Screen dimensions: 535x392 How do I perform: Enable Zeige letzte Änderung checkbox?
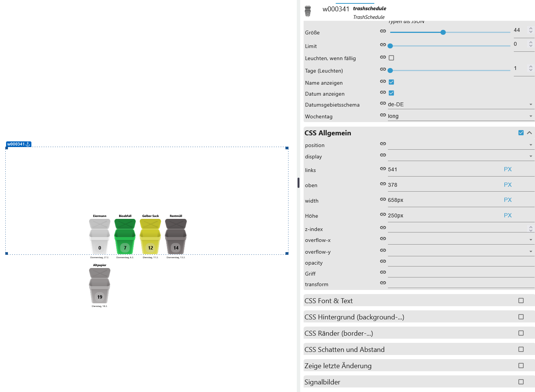[x=521, y=366]
